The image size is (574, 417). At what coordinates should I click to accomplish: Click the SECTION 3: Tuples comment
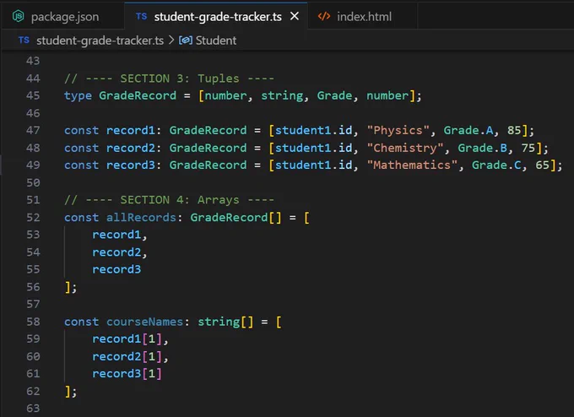coord(169,79)
